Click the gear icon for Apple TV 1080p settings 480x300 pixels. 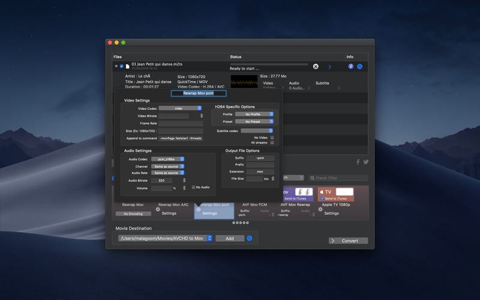click(x=320, y=209)
